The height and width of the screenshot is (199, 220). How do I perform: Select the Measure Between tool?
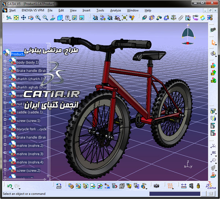184,186
